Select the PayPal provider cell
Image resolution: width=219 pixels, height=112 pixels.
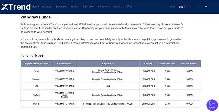pos(36,104)
